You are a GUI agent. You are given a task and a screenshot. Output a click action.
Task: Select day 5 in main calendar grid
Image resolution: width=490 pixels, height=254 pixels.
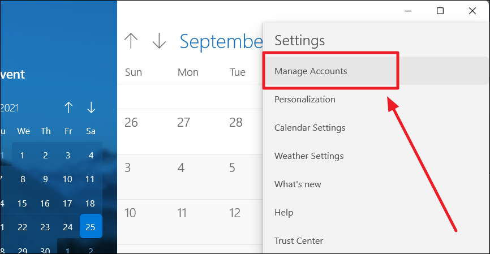click(x=232, y=167)
